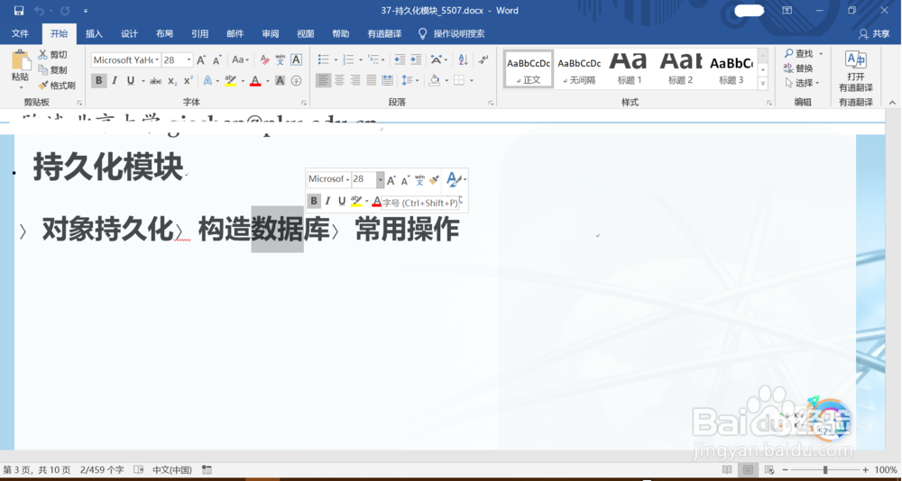Open the 文件 tab
The image size is (902, 481).
tap(20, 34)
